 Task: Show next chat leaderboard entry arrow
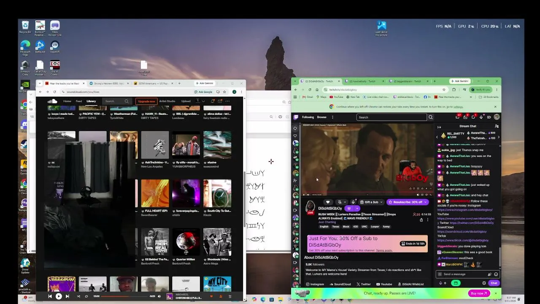pos(499,137)
